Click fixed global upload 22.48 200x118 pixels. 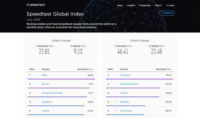tap(156, 52)
